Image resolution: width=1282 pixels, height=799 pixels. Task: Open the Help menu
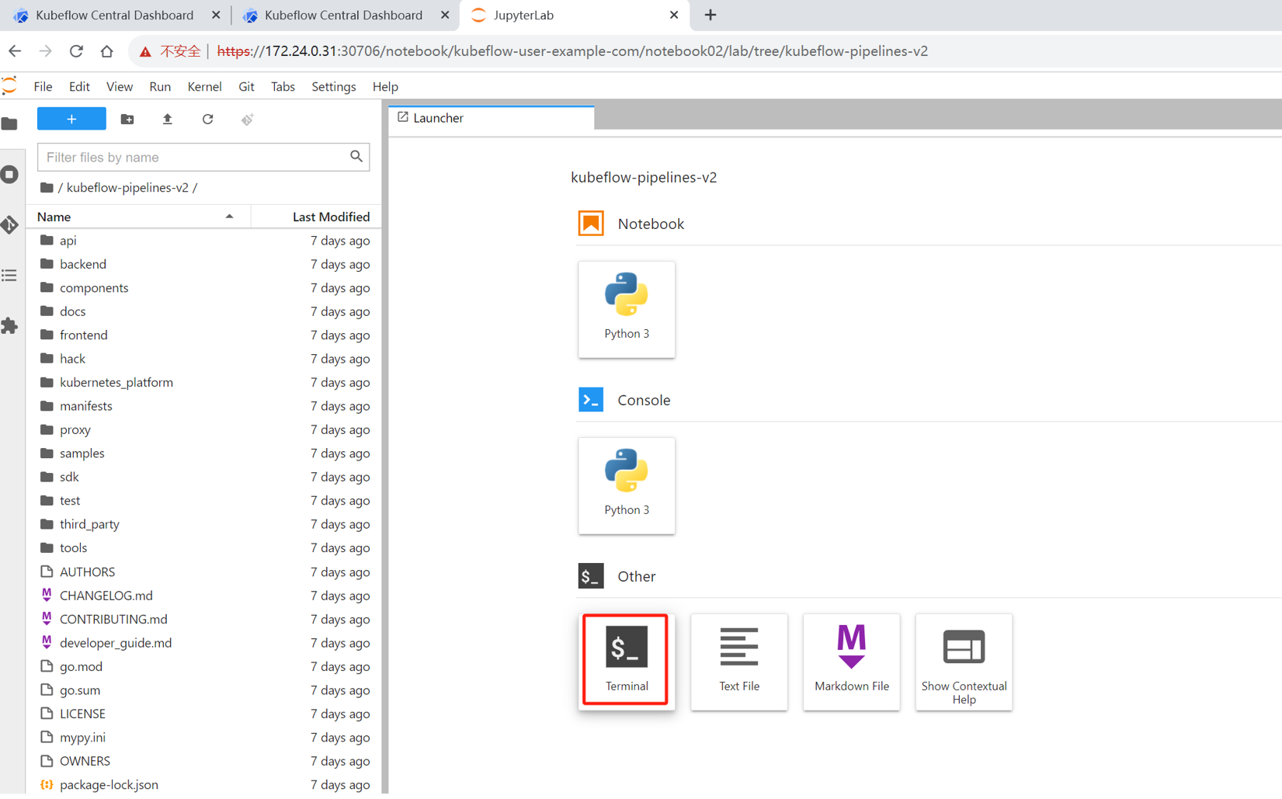385,86
